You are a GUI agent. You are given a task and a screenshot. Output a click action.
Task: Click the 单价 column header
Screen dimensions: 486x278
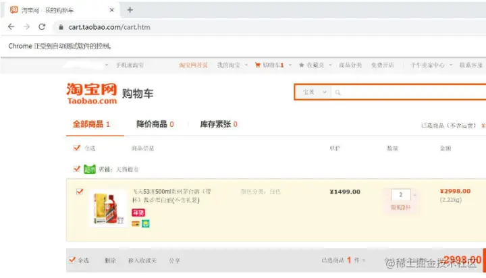pos(335,148)
